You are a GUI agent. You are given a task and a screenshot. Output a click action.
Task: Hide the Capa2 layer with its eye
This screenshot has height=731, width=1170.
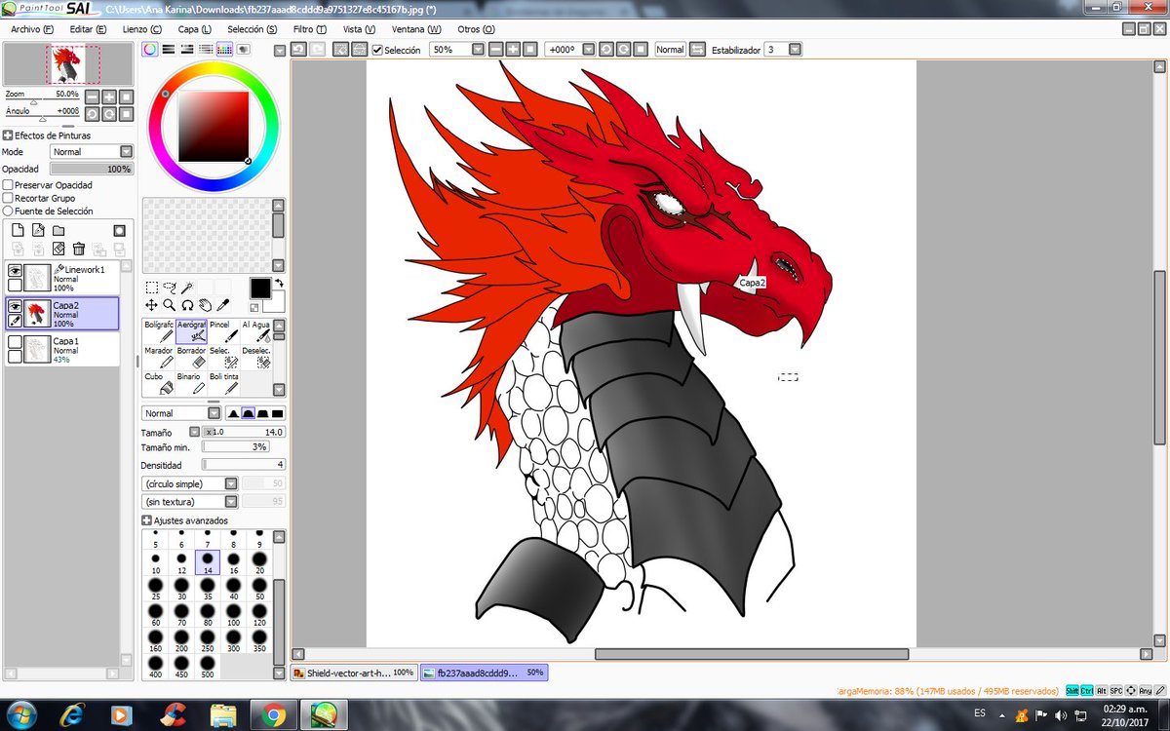point(15,306)
